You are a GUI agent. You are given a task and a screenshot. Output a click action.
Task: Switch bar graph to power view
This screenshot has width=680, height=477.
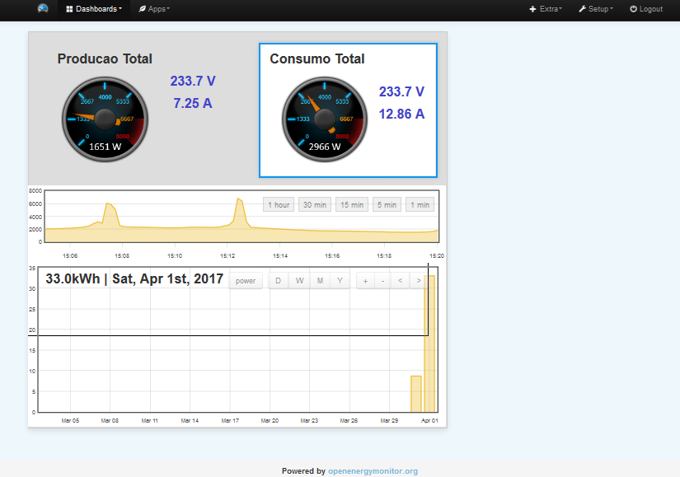(x=246, y=281)
